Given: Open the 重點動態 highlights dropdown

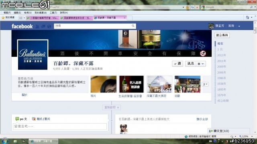Looking at the screenshot, I should tap(112, 108).
